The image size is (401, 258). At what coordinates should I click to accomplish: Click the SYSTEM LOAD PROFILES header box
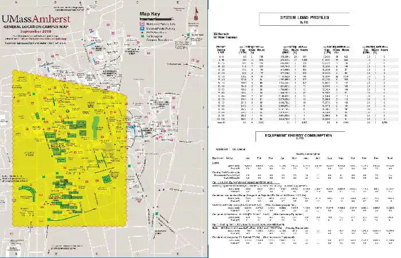tap(304, 19)
